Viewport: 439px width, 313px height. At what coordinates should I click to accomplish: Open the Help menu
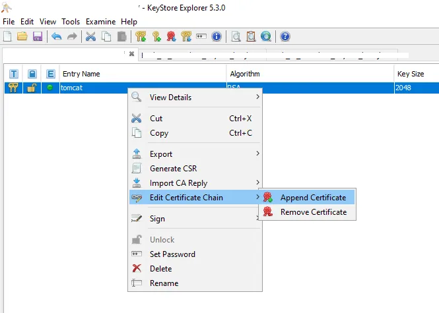pos(129,22)
